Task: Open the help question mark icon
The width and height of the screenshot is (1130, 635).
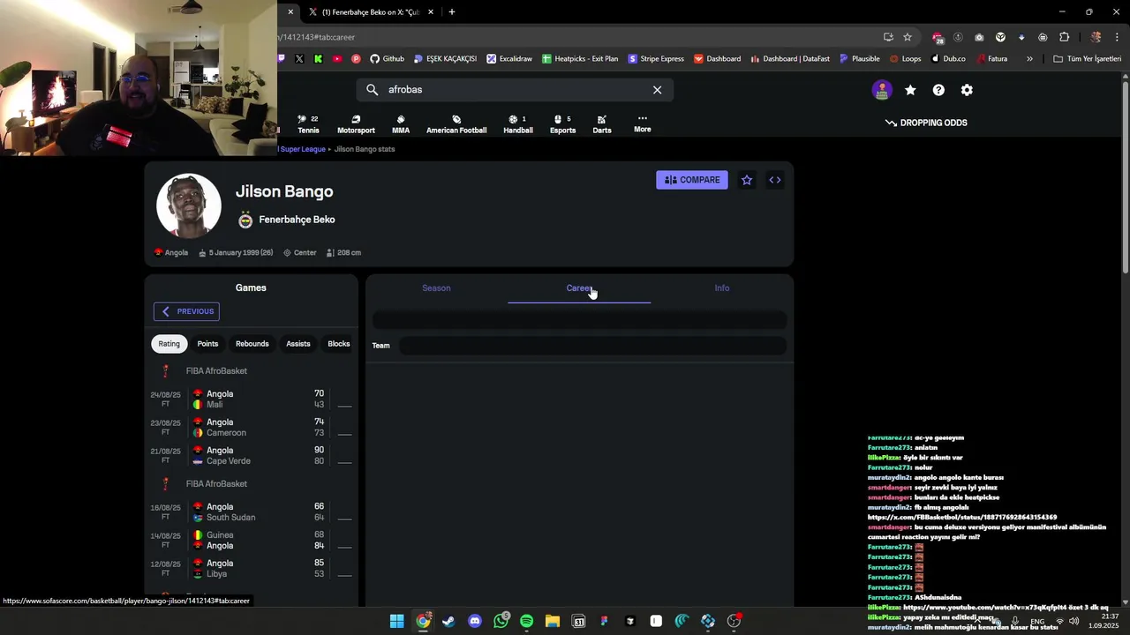Action: tap(938, 90)
